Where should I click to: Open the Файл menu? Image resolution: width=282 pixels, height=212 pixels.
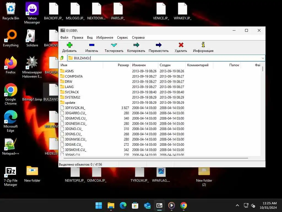pyautogui.click(x=64, y=38)
